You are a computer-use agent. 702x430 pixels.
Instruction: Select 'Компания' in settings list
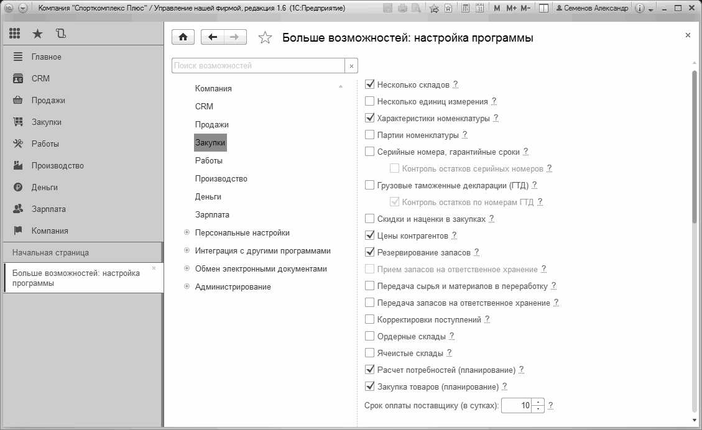coord(213,89)
